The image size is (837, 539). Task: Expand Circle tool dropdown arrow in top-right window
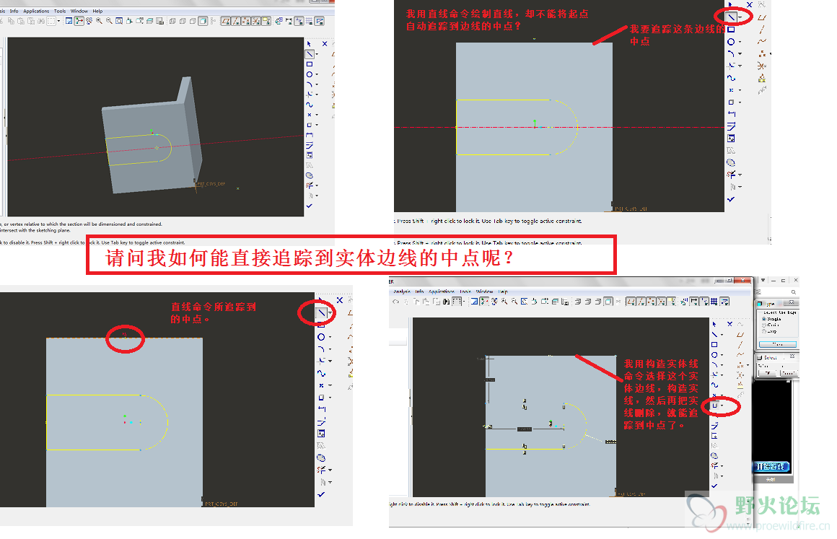point(740,42)
